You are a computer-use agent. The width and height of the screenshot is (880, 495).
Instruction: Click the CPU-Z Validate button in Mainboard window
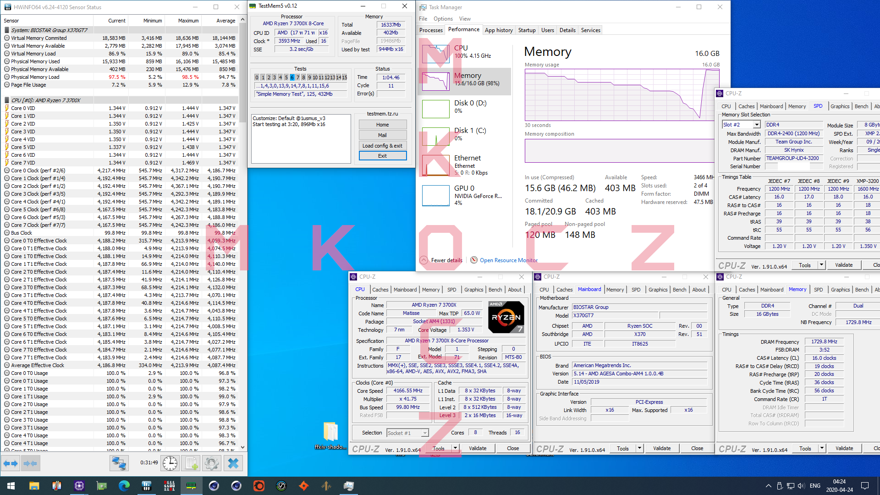pyautogui.click(x=661, y=448)
